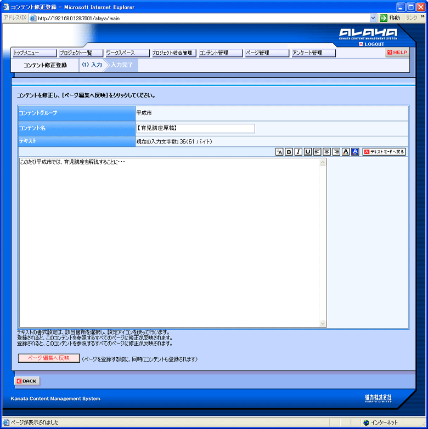Open the トップメニュー menu

pos(35,53)
